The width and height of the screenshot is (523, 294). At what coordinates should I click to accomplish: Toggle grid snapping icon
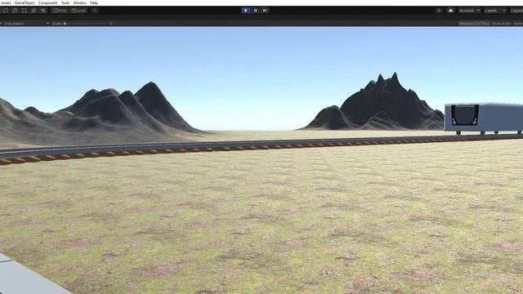coord(95,11)
